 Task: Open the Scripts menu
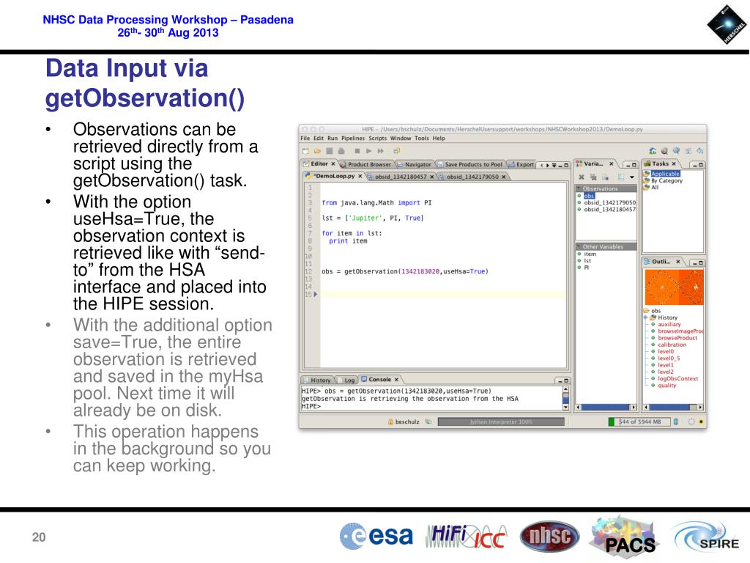(x=378, y=139)
